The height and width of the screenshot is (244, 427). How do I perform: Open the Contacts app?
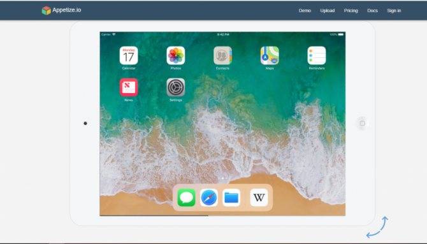(x=222, y=55)
